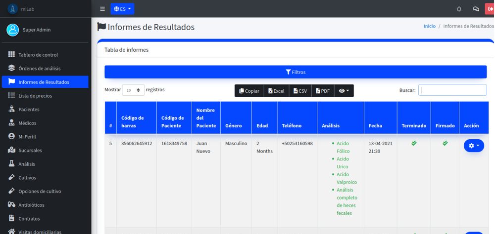The height and width of the screenshot is (234, 495).
Task: Open the notifications bell icon
Action: (459, 9)
